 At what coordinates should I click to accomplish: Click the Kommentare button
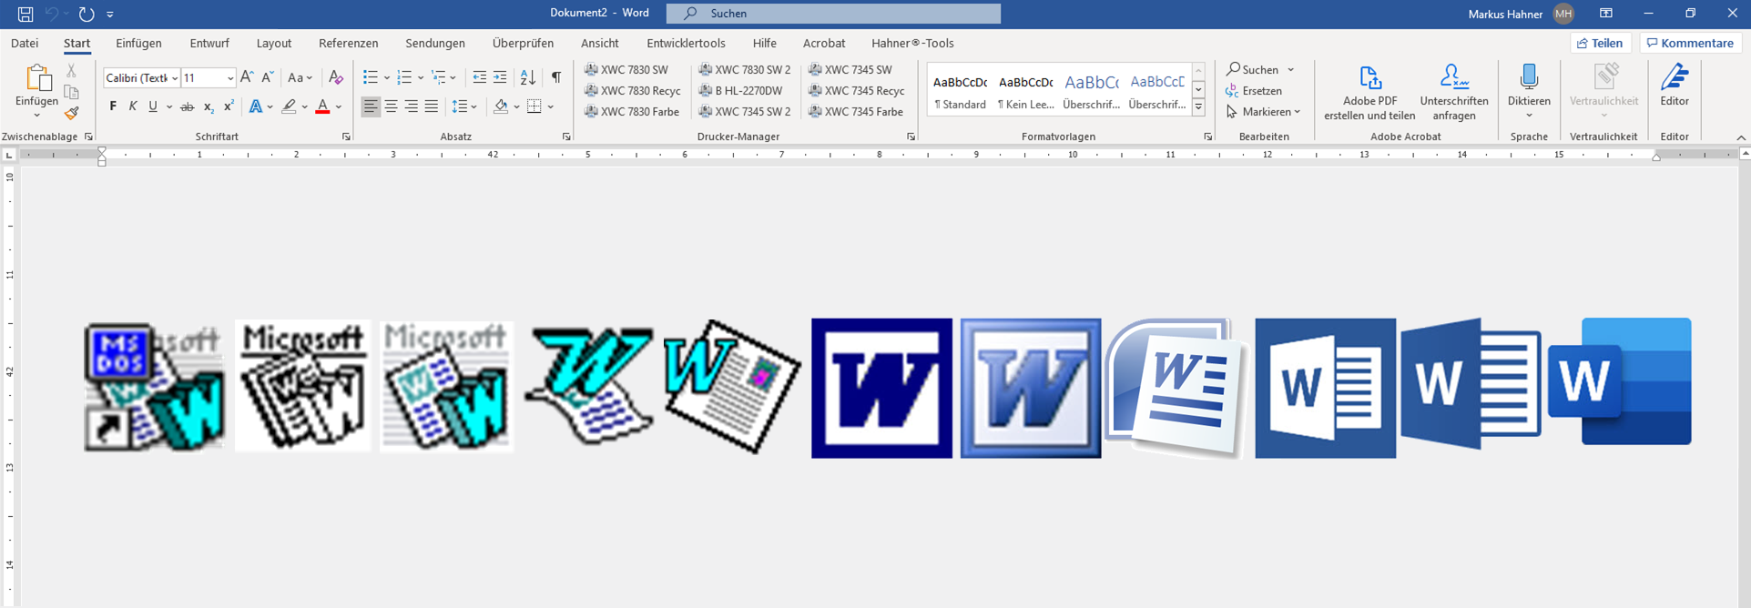point(1690,43)
